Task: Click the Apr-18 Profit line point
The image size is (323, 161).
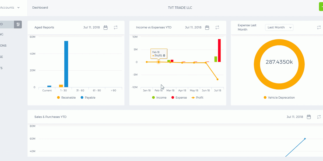Action: coord(182,63)
